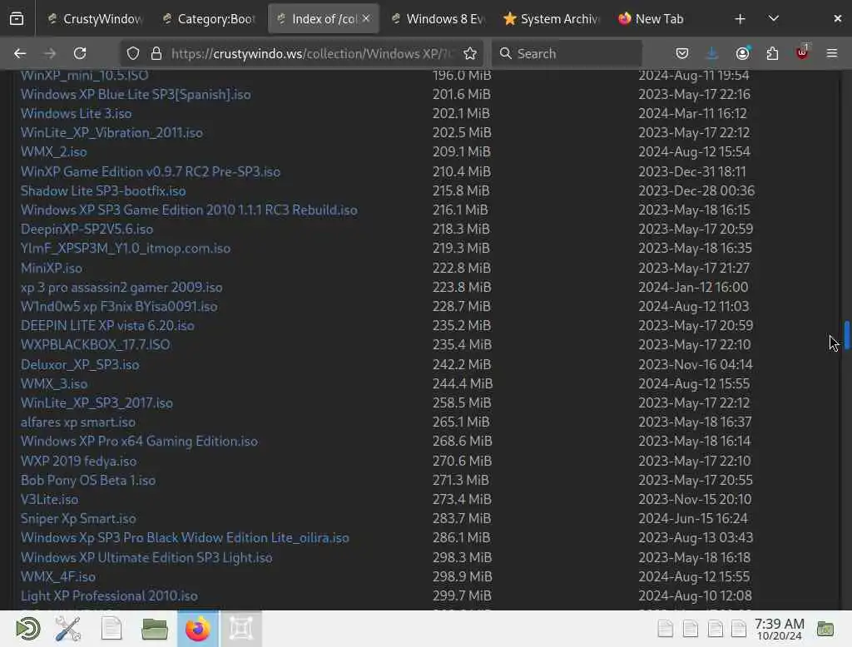The height and width of the screenshot is (647, 852).
Task: Switch to the Windows 8 Ev tab
Action: click(438, 19)
